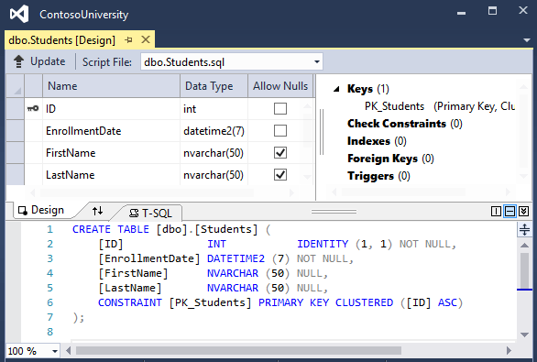Toggle Allow Nulls for ID
The image size is (537, 362).
click(x=280, y=108)
